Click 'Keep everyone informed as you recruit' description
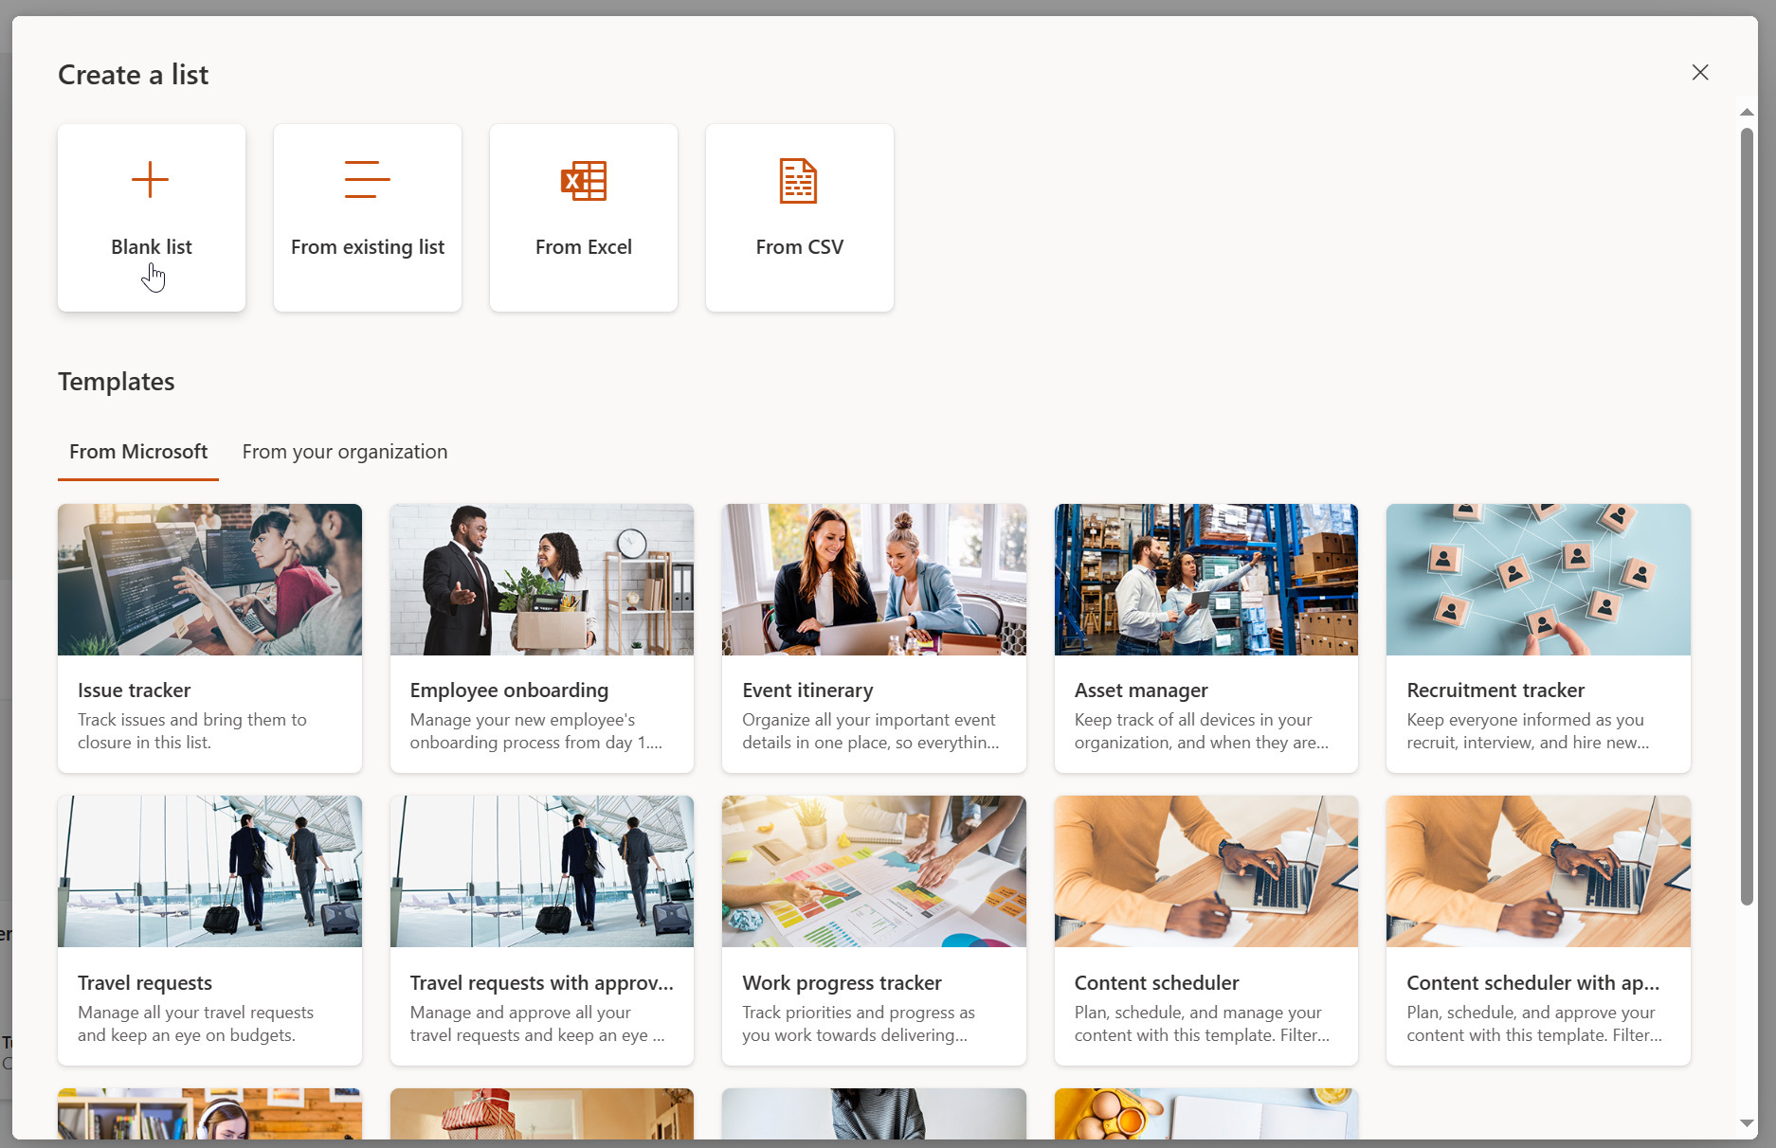Image resolution: width=1776 pixels, height=1148 pixels. click(x=1528, y=731)
